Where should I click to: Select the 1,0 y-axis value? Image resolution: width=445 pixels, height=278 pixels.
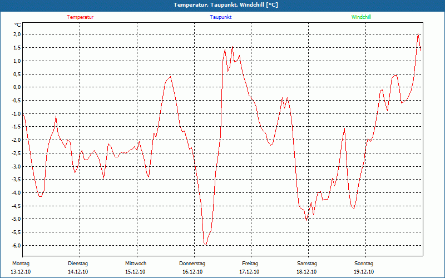pyautogui.click(x=17, y=61)
